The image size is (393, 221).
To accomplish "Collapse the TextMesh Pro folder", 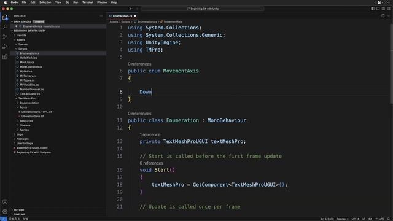I will [x=17, y=98].
